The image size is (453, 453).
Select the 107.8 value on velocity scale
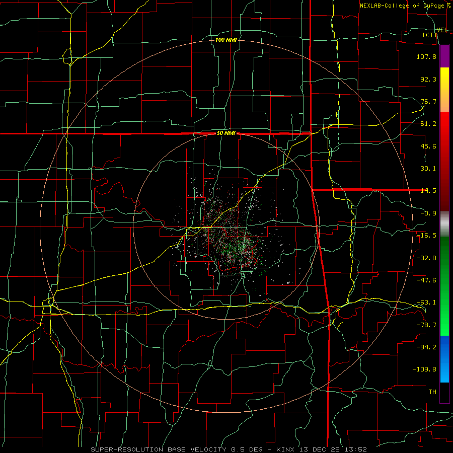click(x=426, y=56)
